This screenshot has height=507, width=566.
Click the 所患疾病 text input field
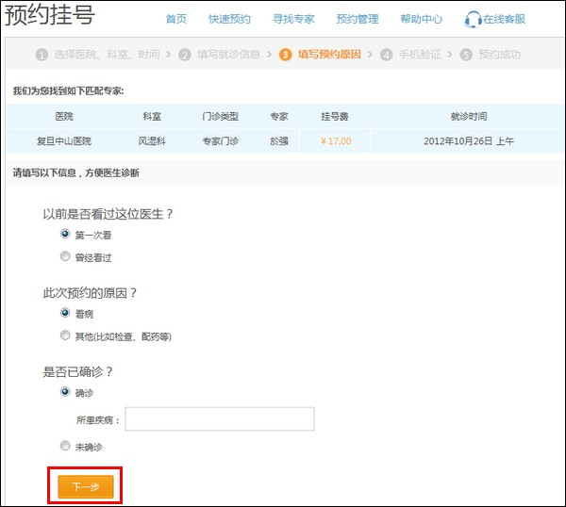[x=219, y=419]
